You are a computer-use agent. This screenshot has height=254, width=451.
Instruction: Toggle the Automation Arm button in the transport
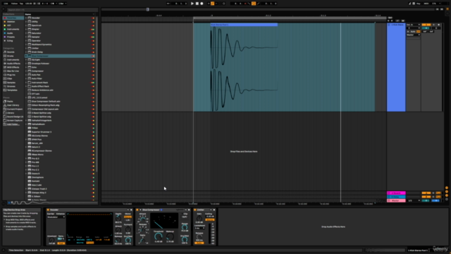click(x=213, y=4)
